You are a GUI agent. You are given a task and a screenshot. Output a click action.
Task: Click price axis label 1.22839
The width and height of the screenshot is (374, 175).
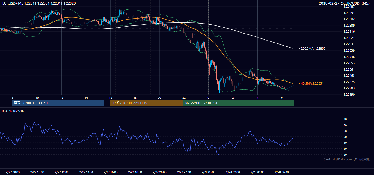click(349, 50)
